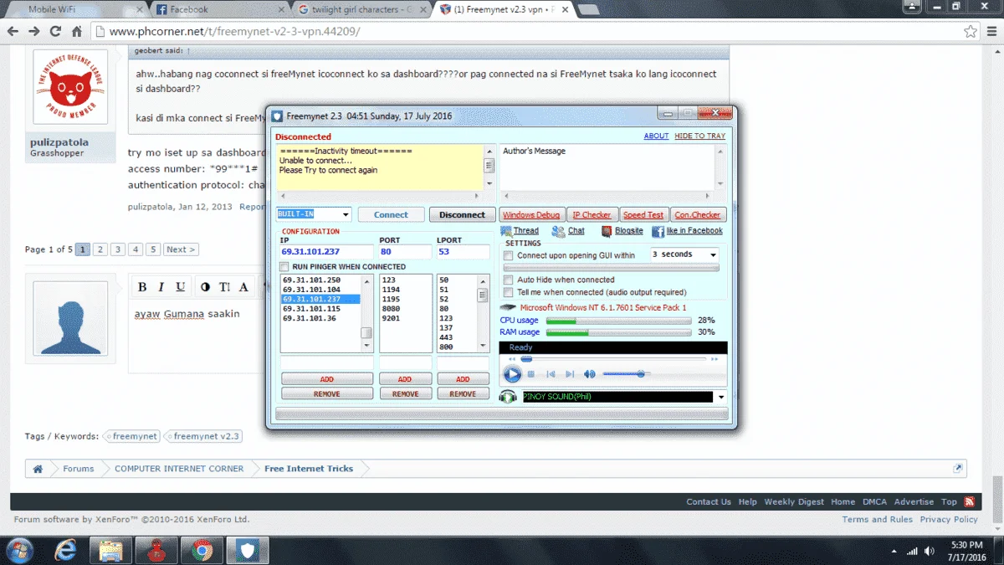Go back in Chrome browser
Viewport: 1004px width, 565px height.
[x=12, y=32]
